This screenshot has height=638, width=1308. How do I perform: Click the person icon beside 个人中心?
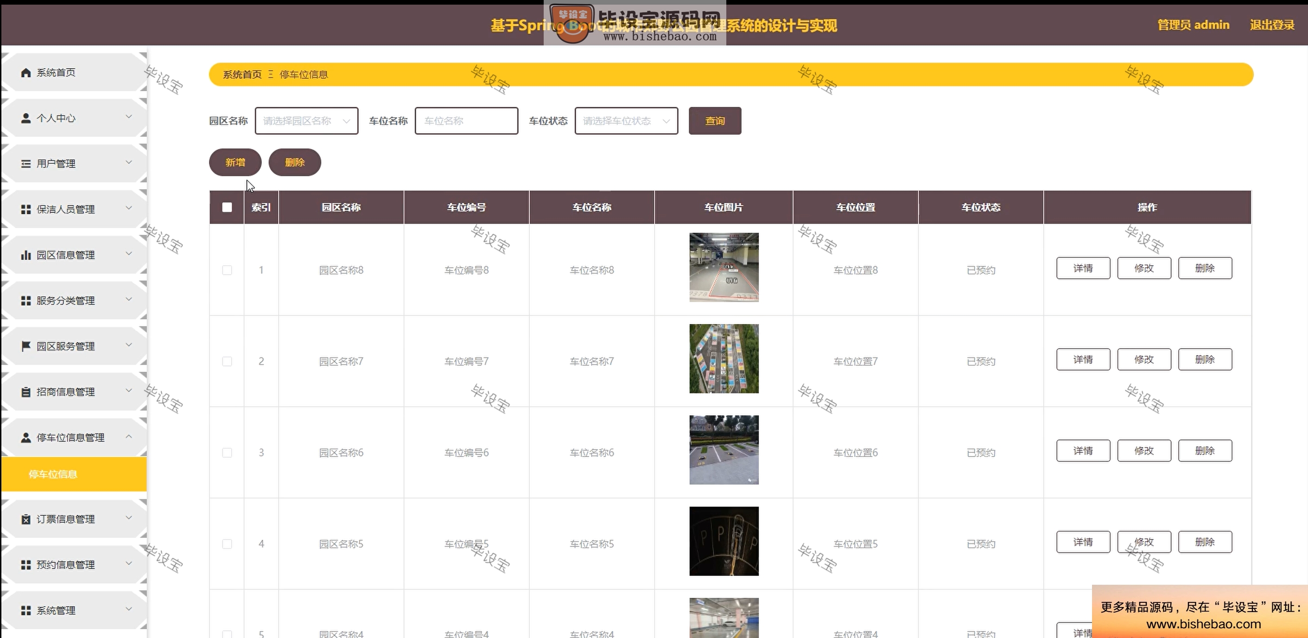coord(26,118)
